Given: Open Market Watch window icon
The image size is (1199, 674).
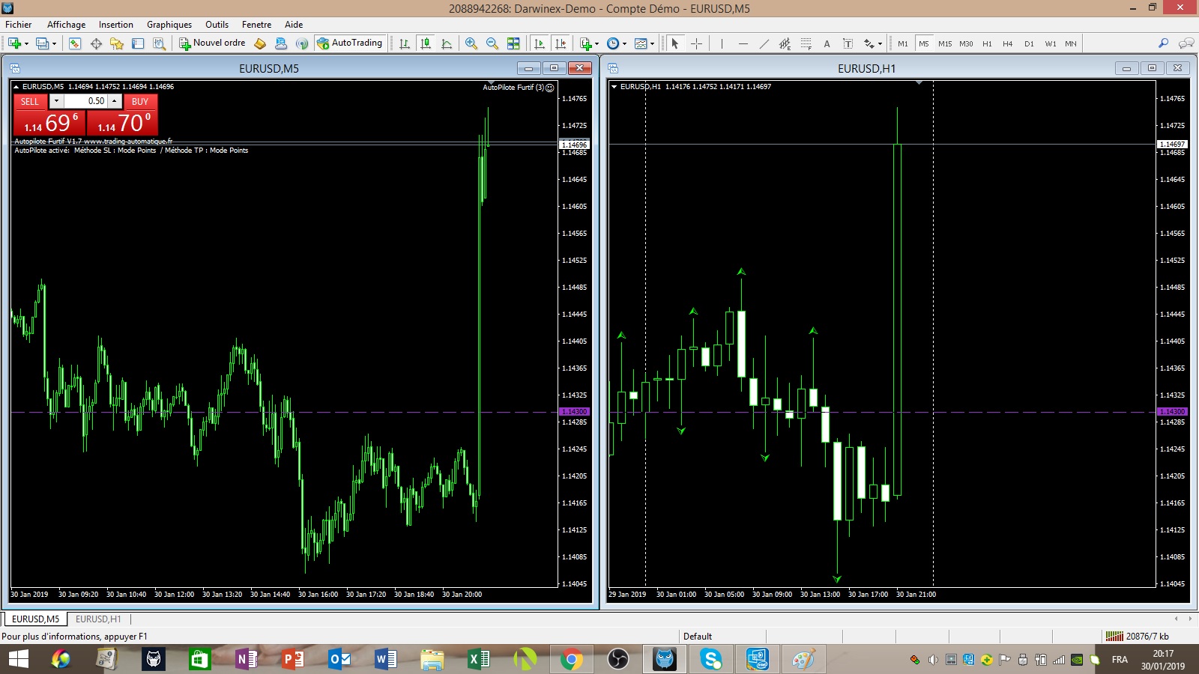Looking at the screenshot, I should click(75, 43).
